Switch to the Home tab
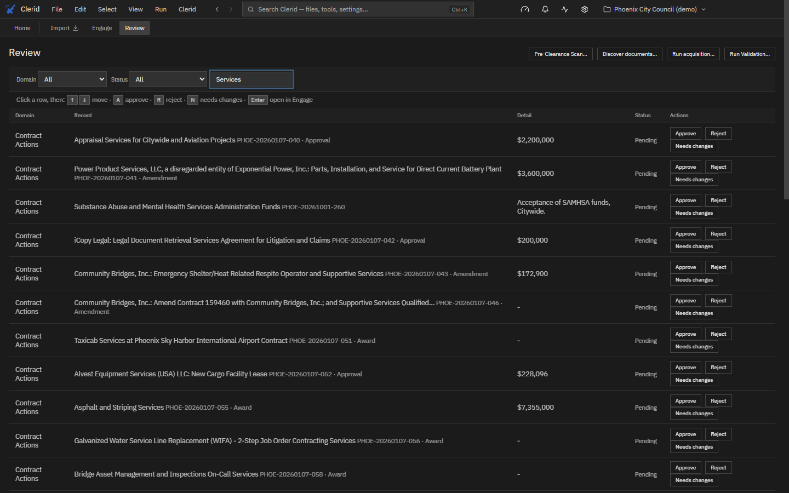Viewport: 789px width, 493px height. point(22,28)
